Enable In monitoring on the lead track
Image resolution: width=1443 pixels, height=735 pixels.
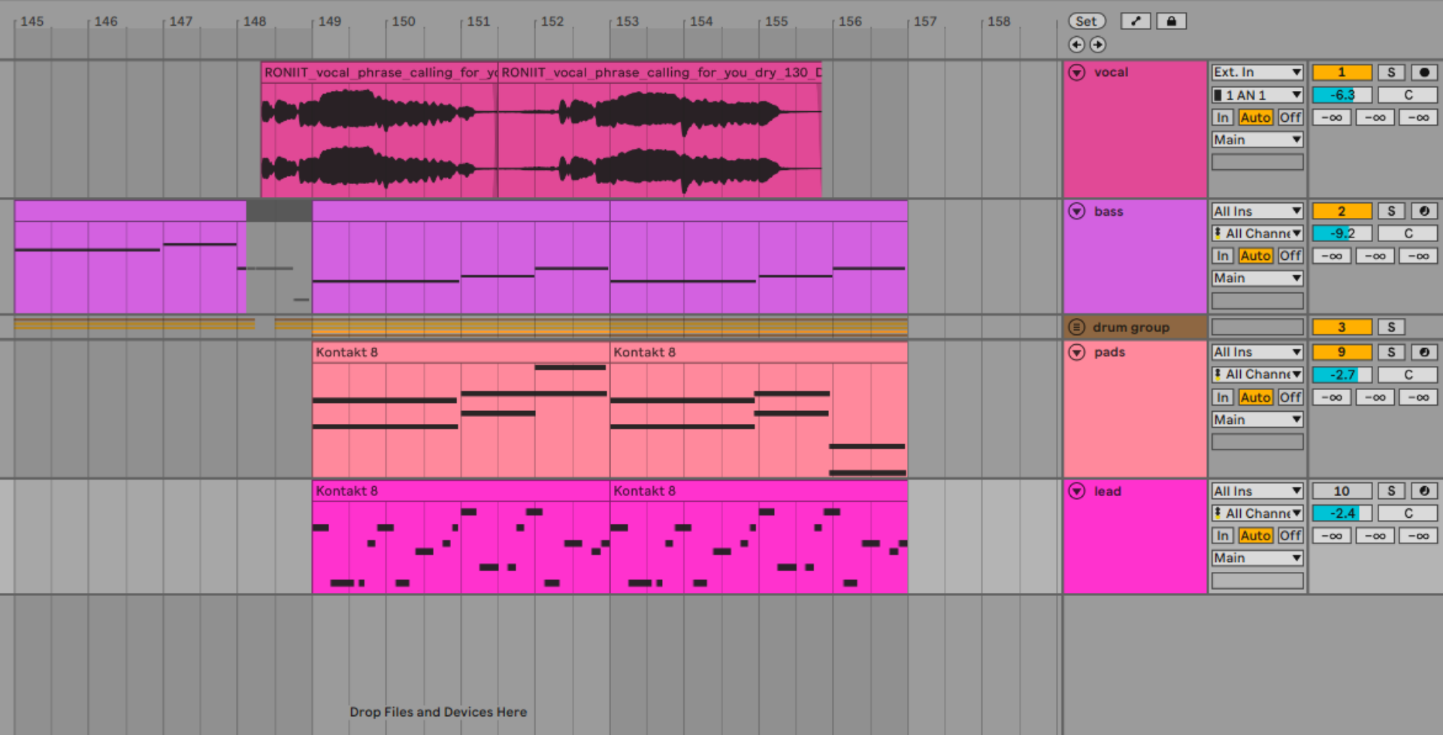click(x=1223, y=535)
